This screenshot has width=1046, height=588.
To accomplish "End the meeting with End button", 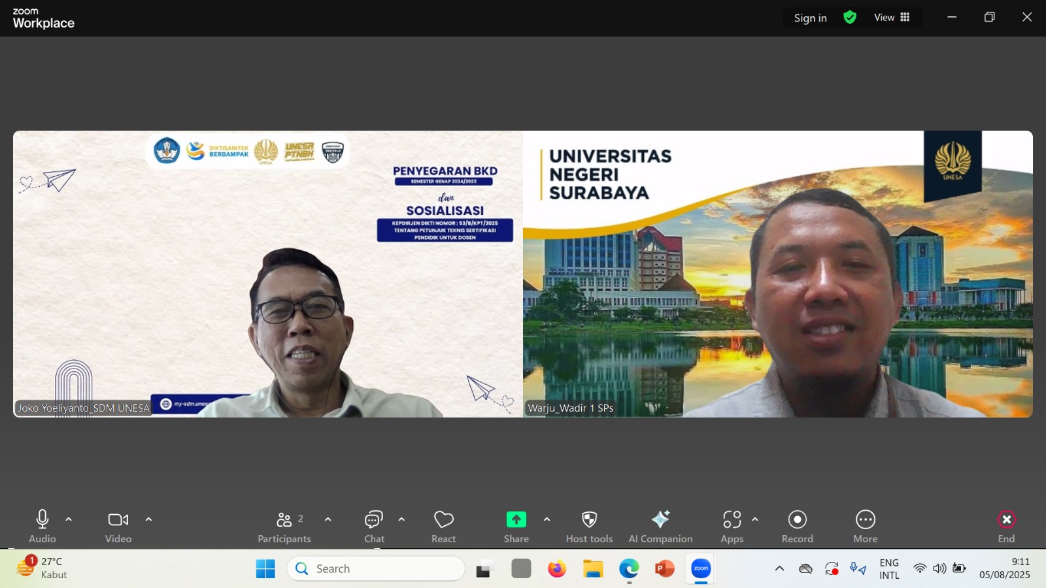I will pyautogui.click(x=1006, y=520).
